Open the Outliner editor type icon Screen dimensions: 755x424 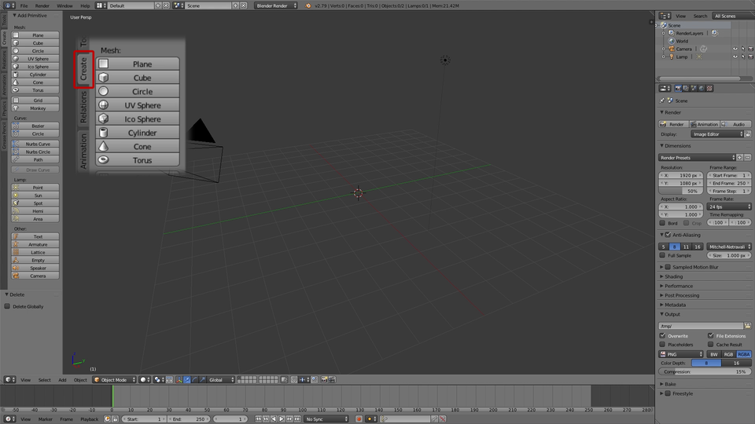pyautogui.click(x=665, y=16)
